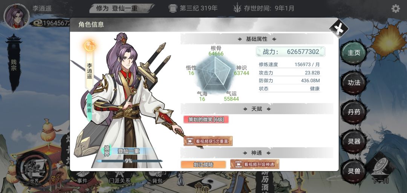Viewport: 407px width, 193px height.
Task: Advance time with 下一月 icon
Action: (x=380, y=168)
